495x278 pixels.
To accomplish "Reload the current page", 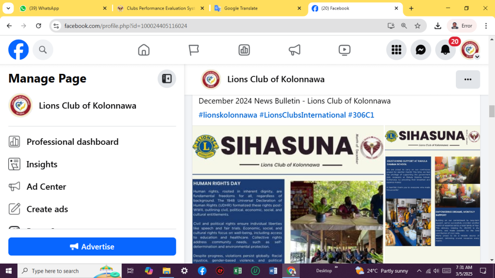I will [39, 26].
